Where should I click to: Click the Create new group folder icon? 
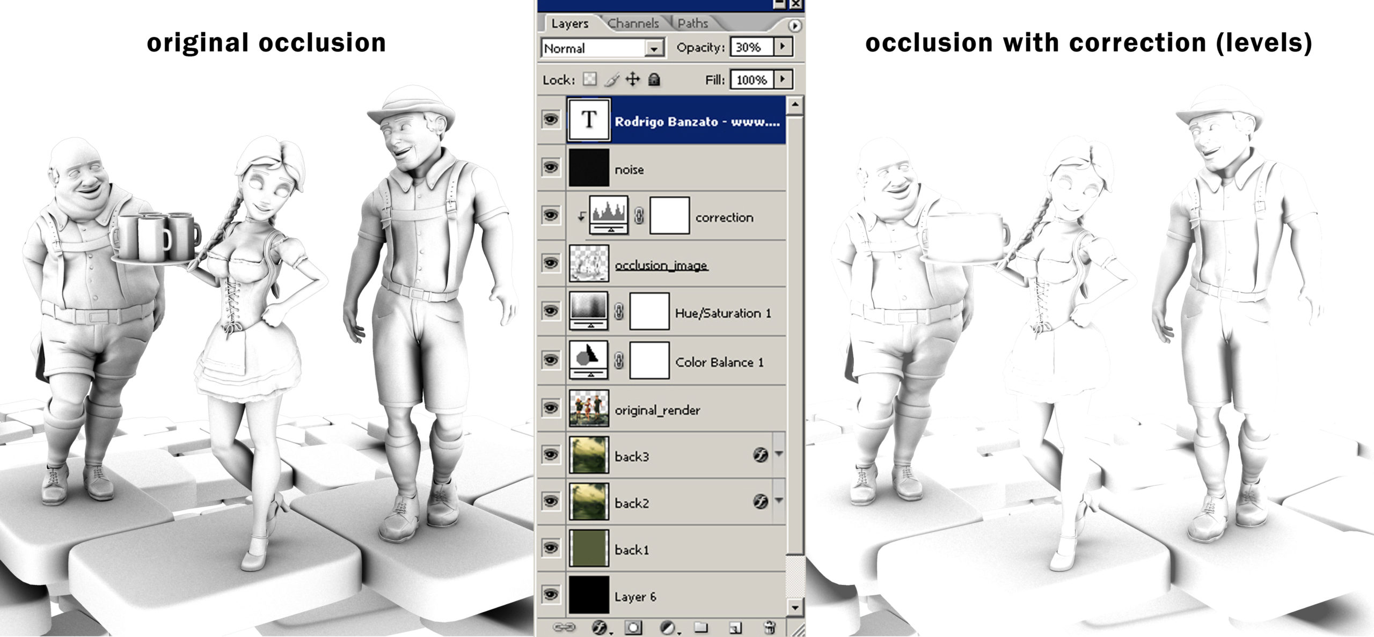point(700,627)
